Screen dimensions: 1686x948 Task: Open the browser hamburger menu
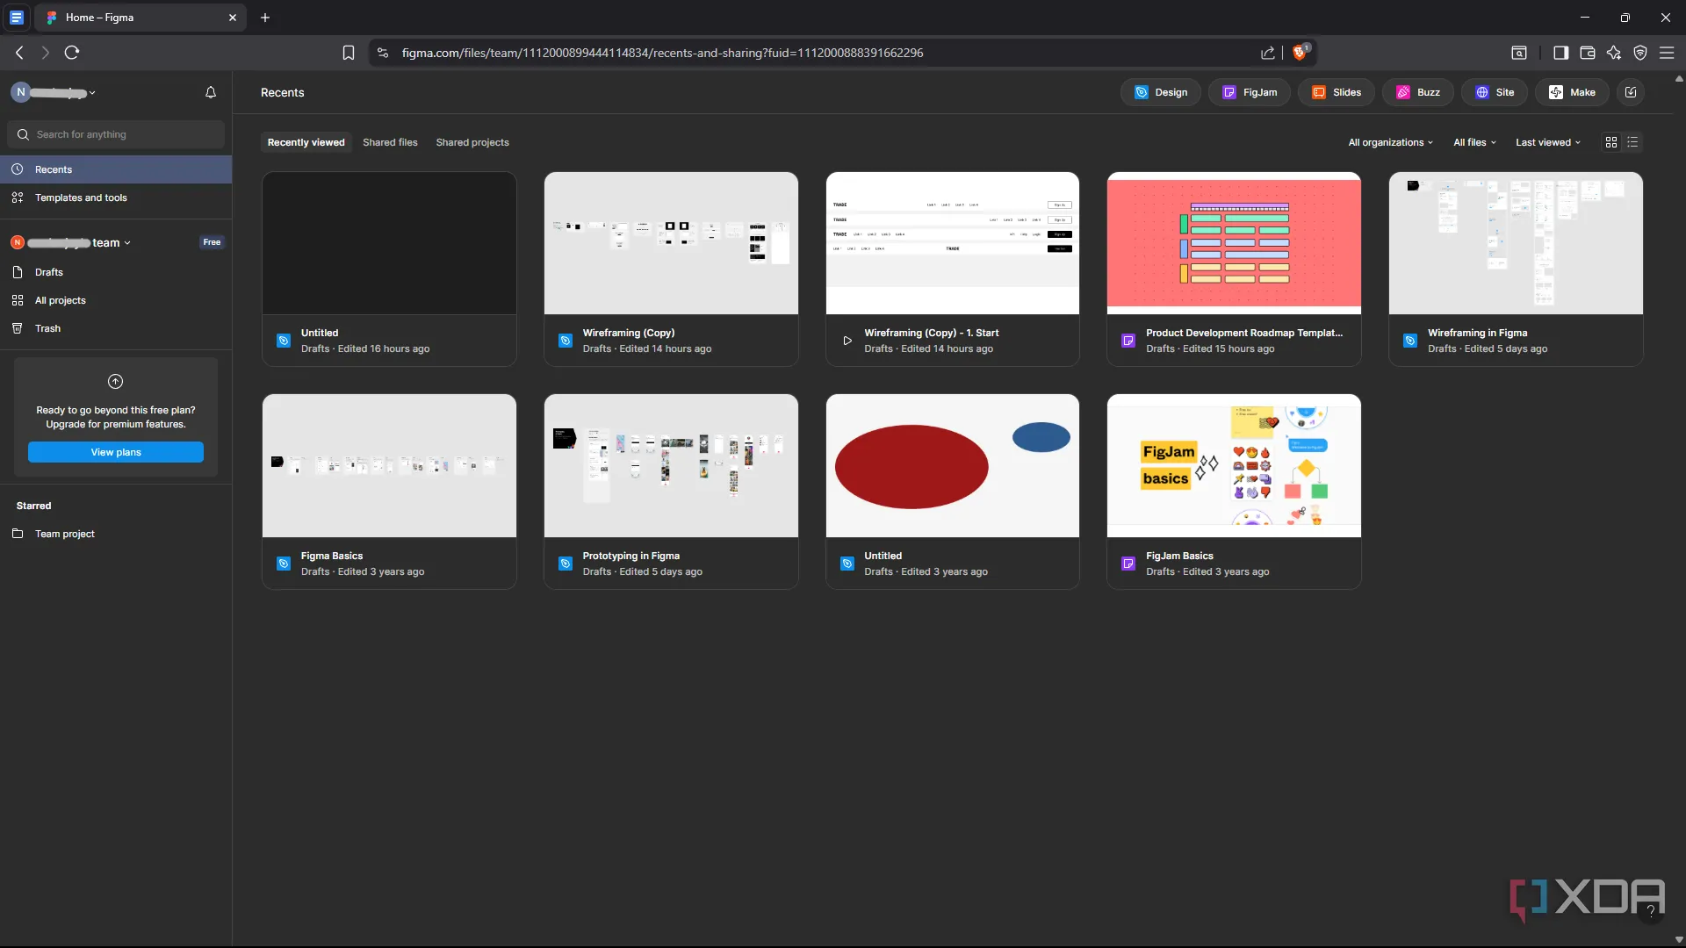coord(1667,53)
